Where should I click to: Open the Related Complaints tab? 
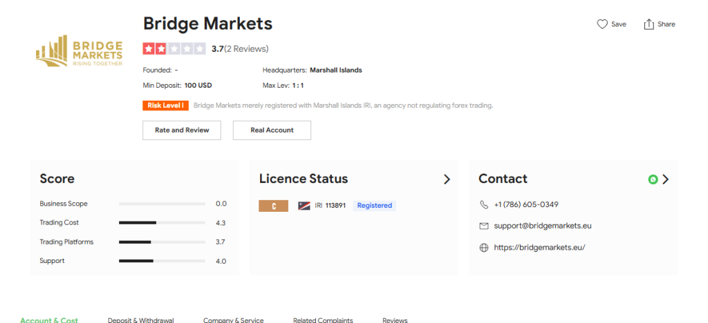click(323, 320)
